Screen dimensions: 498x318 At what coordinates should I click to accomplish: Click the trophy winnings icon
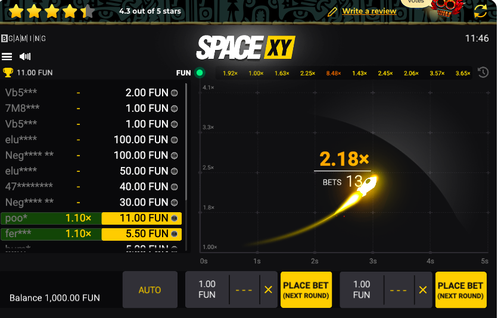coord(8,73)
